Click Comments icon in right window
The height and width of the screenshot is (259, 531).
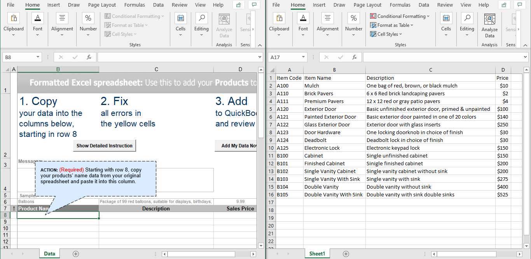520,5
